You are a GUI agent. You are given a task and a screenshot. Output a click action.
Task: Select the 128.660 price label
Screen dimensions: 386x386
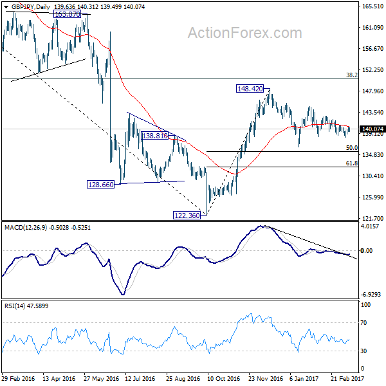(x=101, y=185)
